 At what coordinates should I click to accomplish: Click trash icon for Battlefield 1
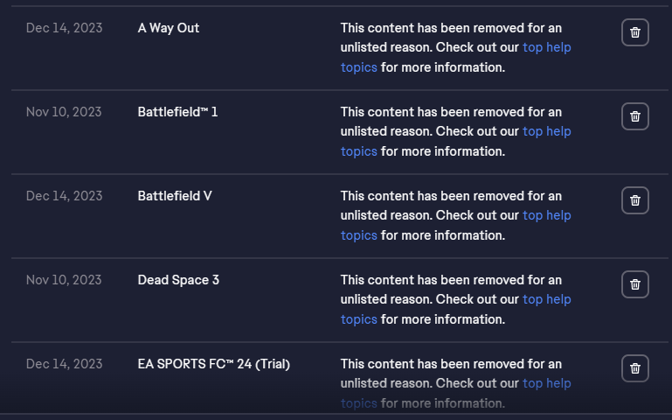click(634, 116)
